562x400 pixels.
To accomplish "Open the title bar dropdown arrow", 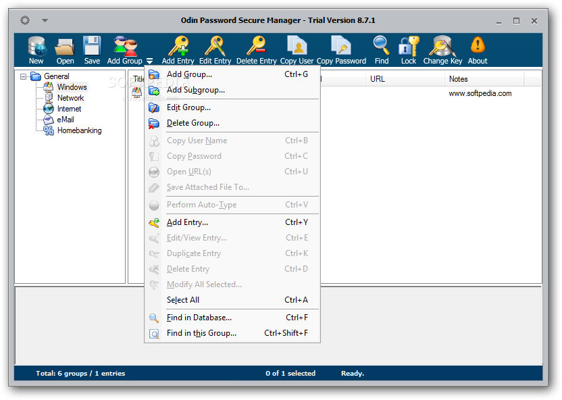I will pos(45,20).
